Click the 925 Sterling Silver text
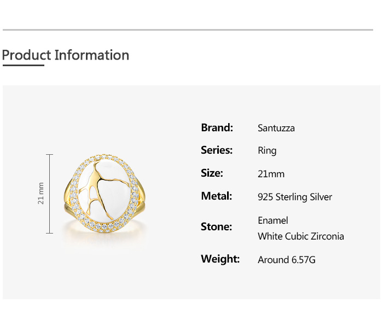This screenshot has width=383, height=332. click(294, 197)
